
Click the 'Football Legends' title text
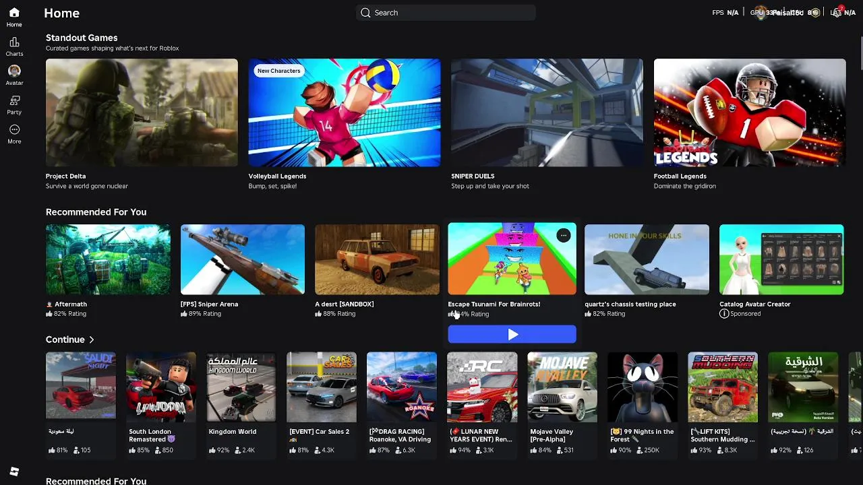pyautogui.click(x=680, y=176)
